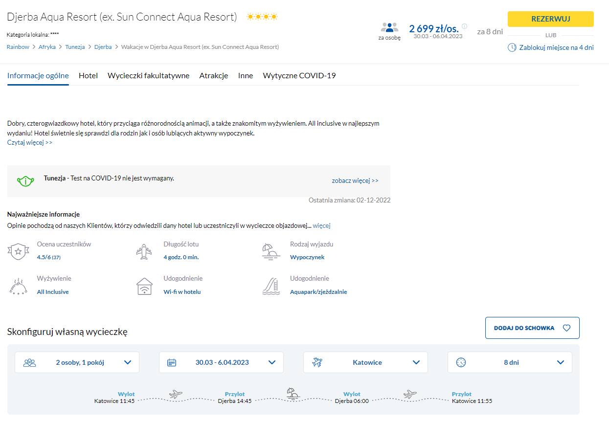Click the heart icon in Dodaj do schowka
This screenshot has width=609, height=422.
[x=566, y=328]
